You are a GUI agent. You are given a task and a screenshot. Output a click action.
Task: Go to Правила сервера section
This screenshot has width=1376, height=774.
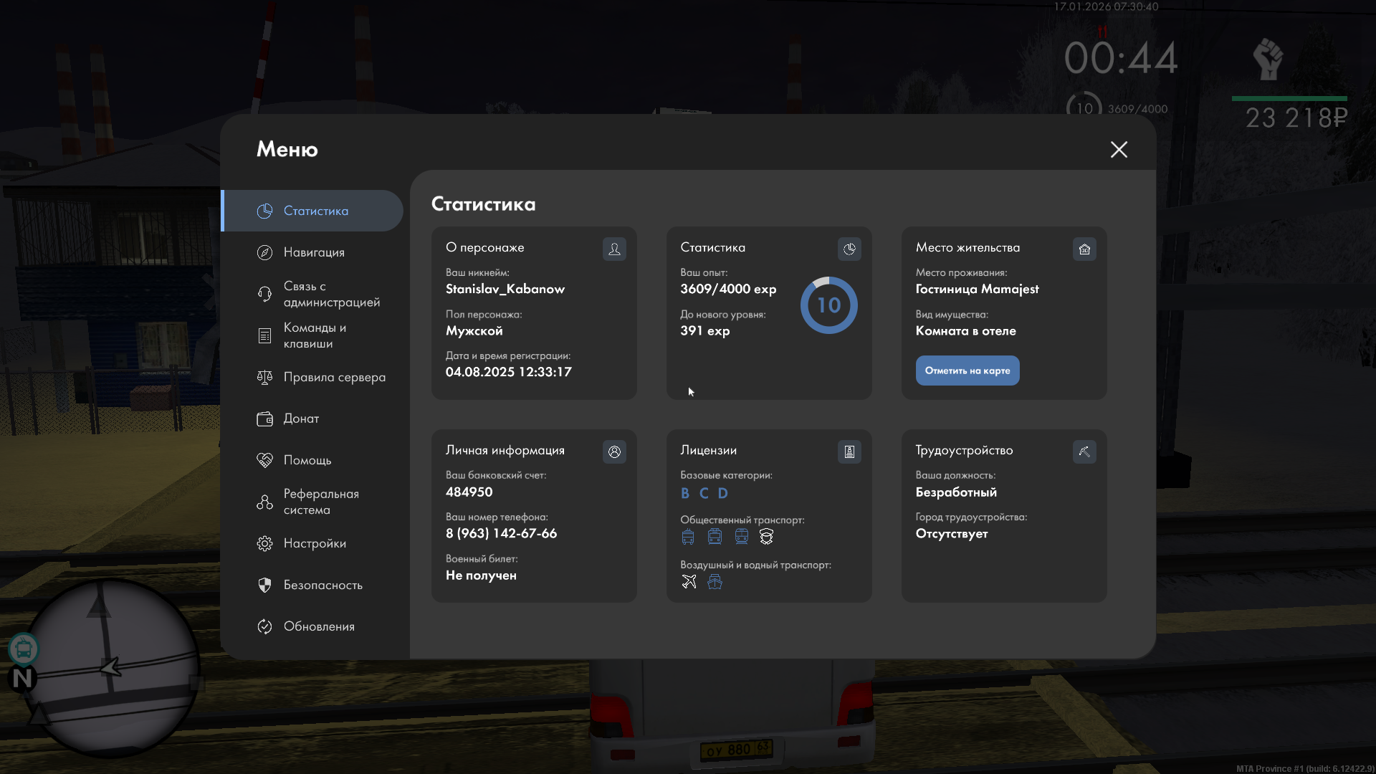[334, 377]
